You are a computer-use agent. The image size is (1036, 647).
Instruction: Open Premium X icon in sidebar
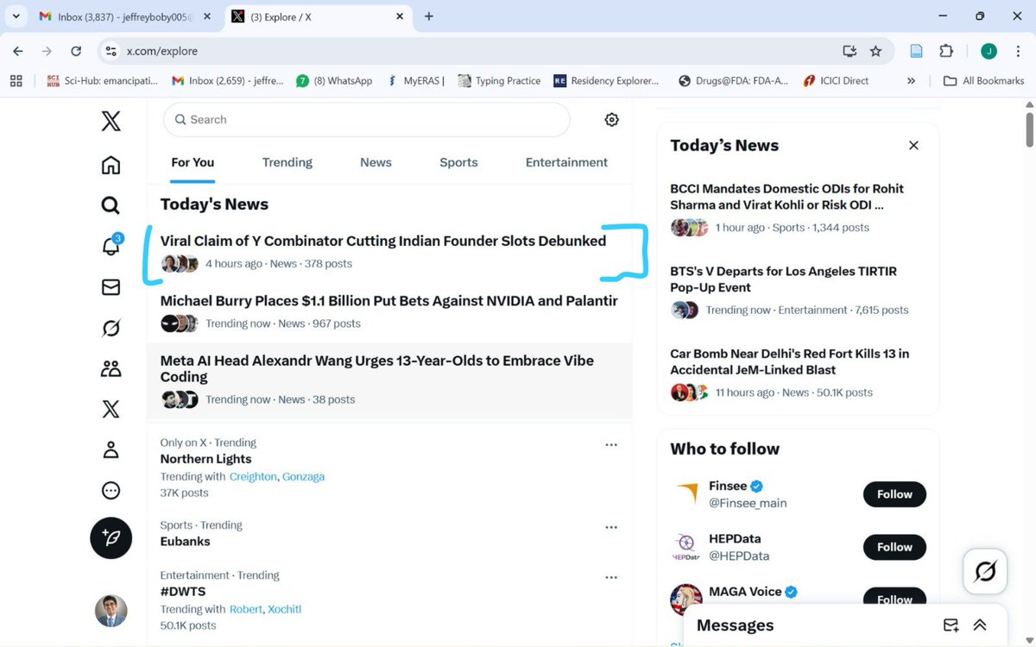111,409
